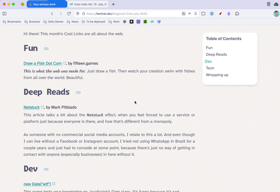The image size is (280, 192).
Task: Open the Daily Games bookmarks folder
Action: [x=54, y=22]
